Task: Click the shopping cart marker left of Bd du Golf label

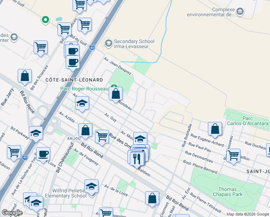Action: tap(64, 30)
